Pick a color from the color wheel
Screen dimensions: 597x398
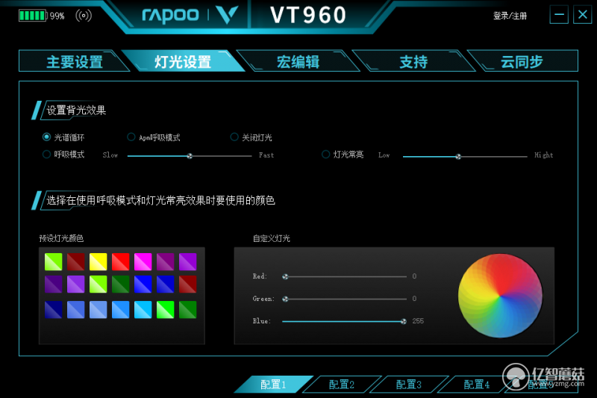point(500,296)
